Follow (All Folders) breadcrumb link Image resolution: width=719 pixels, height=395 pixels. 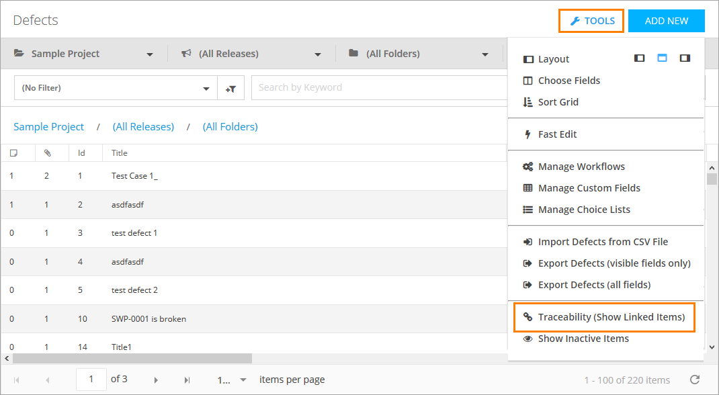coord(230,127)
